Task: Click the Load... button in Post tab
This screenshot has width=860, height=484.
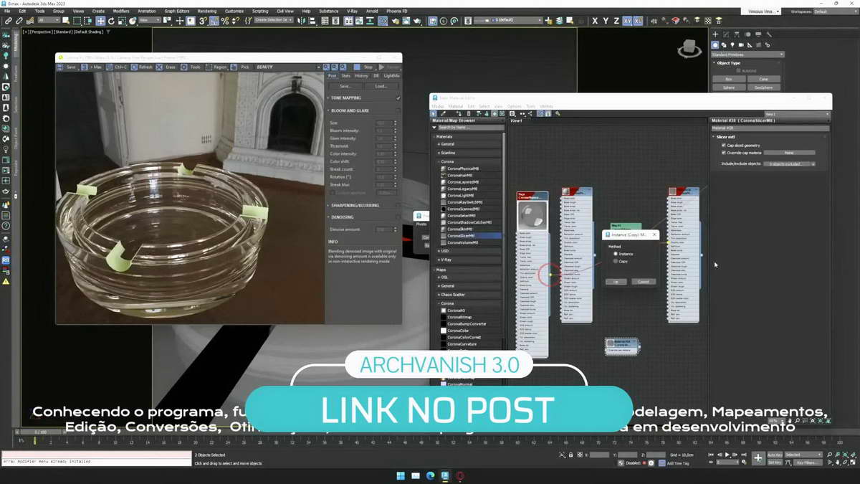Action: point(381,86)
